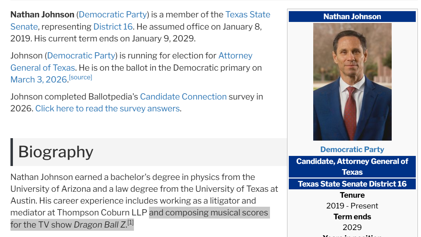Jump to footnote [1] after Dragon Ball Z

(x=130, y=222)
